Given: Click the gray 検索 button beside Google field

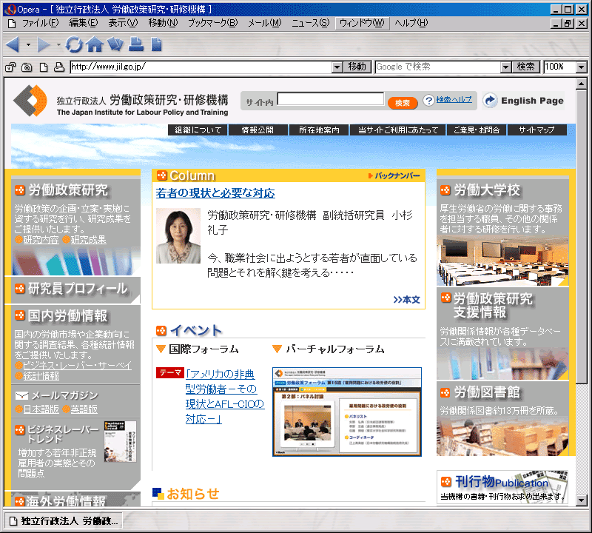Looking at the screenshot, I should point(526,67).
